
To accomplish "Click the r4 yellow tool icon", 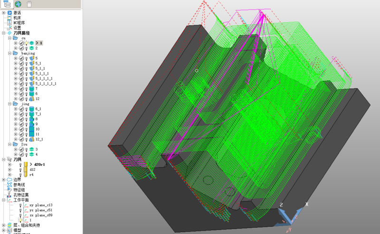I will 26,174.
